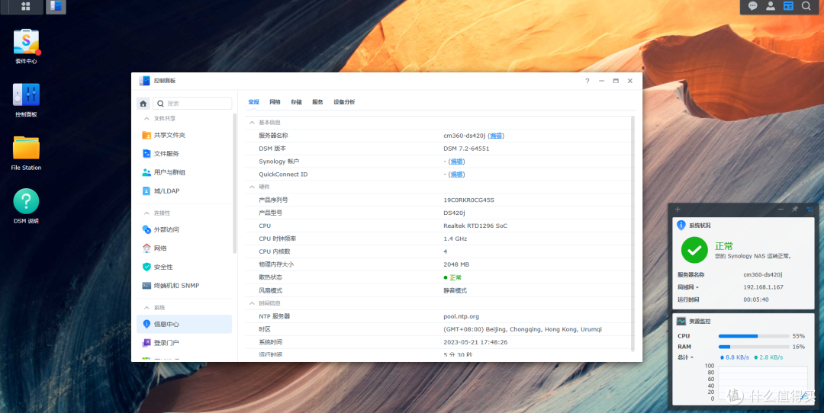
Task: Add a widget with the plus icon
Action: point(678,209)
